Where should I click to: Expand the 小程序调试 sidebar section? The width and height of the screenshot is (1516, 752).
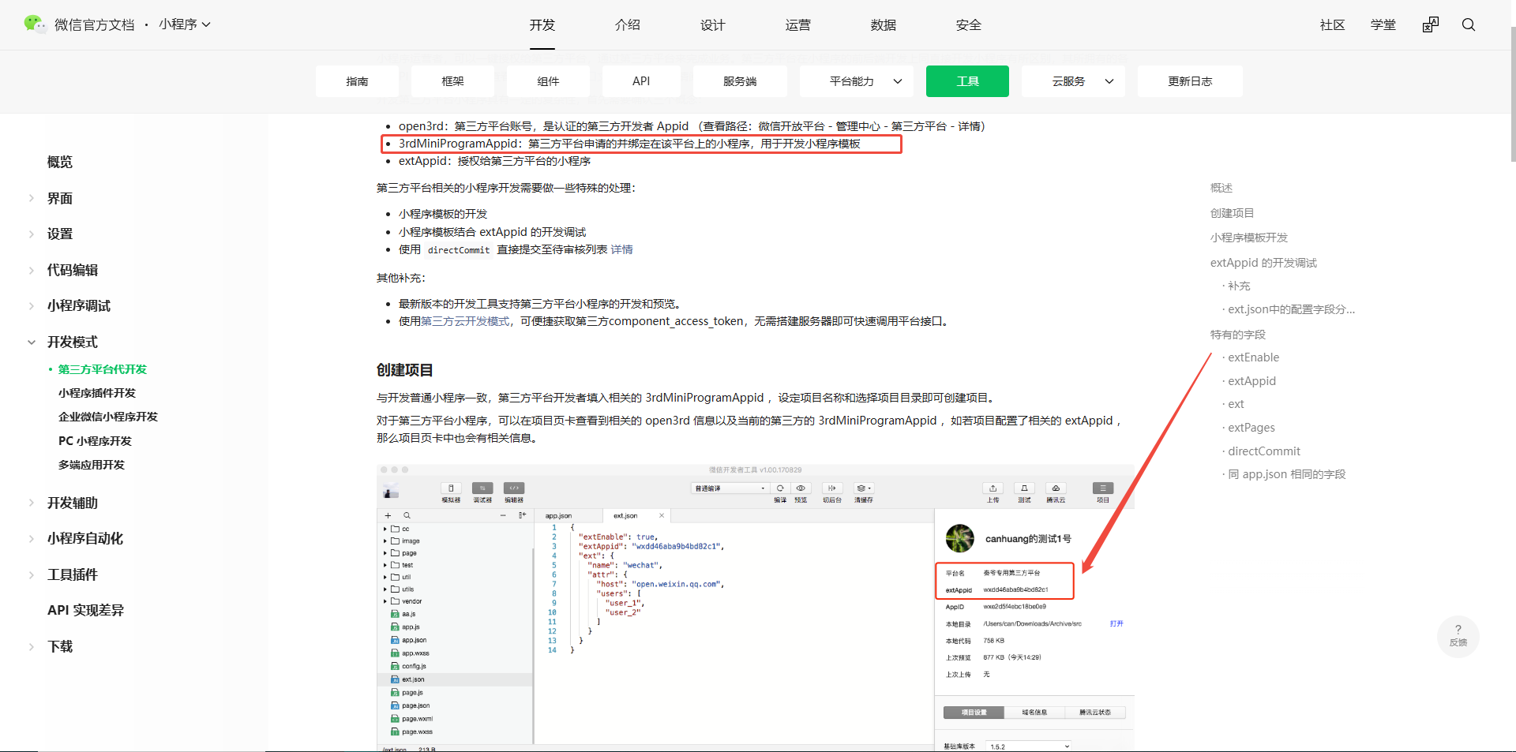(32, 305)
